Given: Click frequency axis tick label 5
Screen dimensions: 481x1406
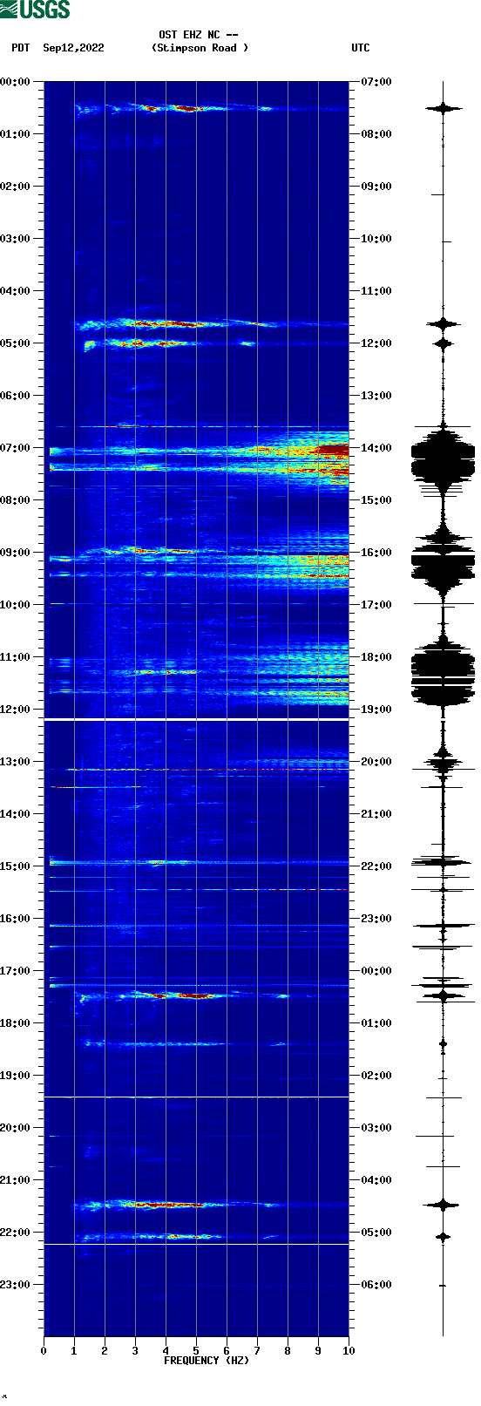Looking at the screenshot, I should click(x=196, y=1351).
